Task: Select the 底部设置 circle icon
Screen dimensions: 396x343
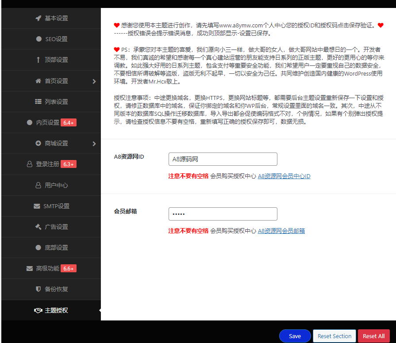Action: (x=38, y=248)
